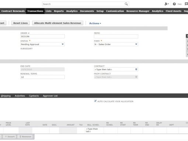Click the Amount column header

(x=70, y=125)
